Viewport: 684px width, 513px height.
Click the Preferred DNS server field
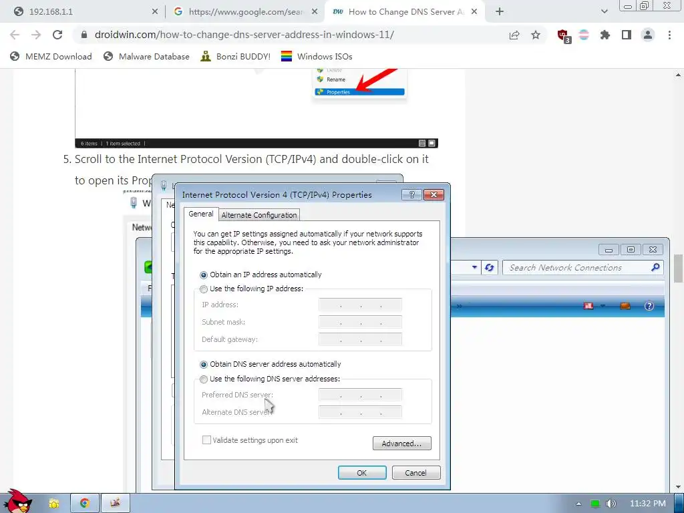[x=360, y=395]
